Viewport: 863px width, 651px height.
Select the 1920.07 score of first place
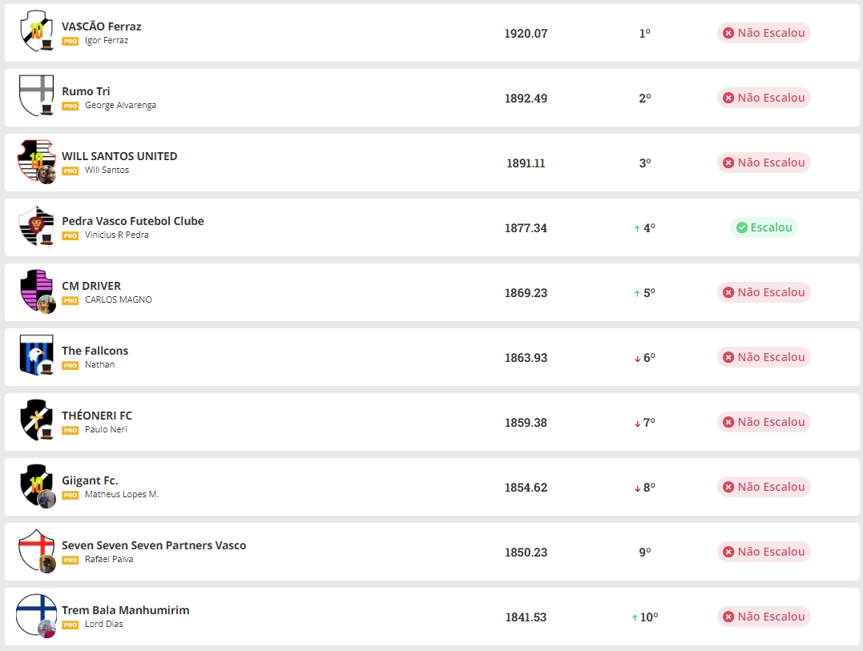[x=526, y=34]
